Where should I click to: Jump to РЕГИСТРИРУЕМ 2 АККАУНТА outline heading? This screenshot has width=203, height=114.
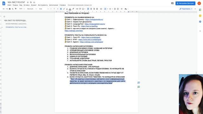tap(16, 24)
